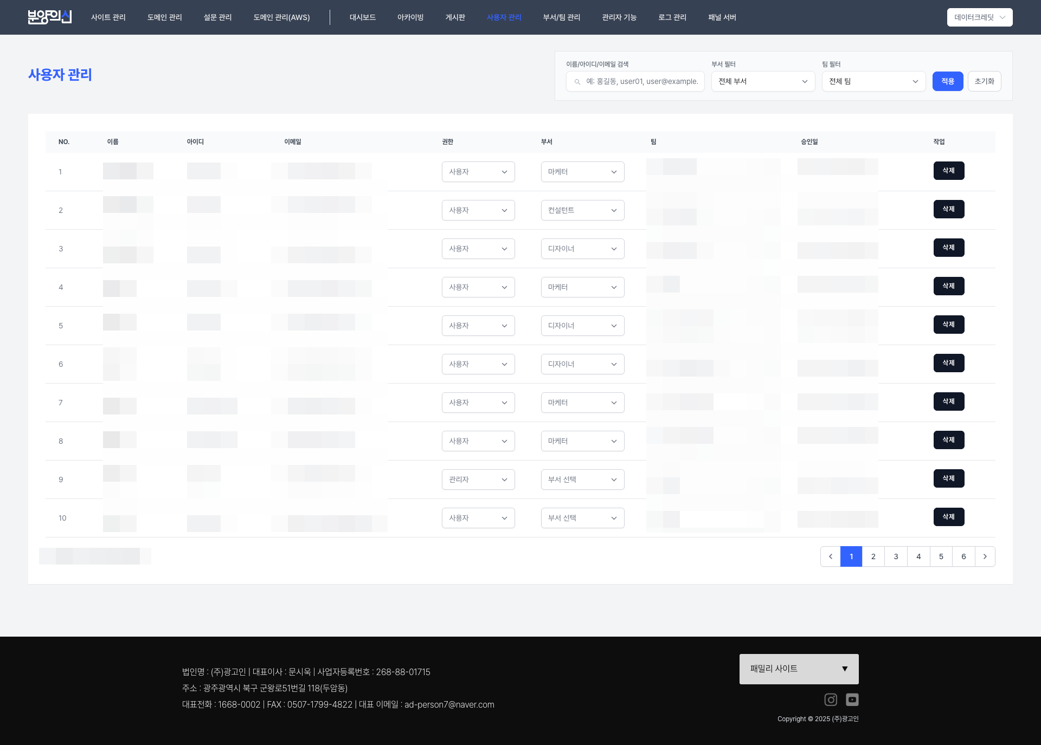Click the 분양의신 logo
The height and width of the screenshot is (745, 1041).
point(50,17)
